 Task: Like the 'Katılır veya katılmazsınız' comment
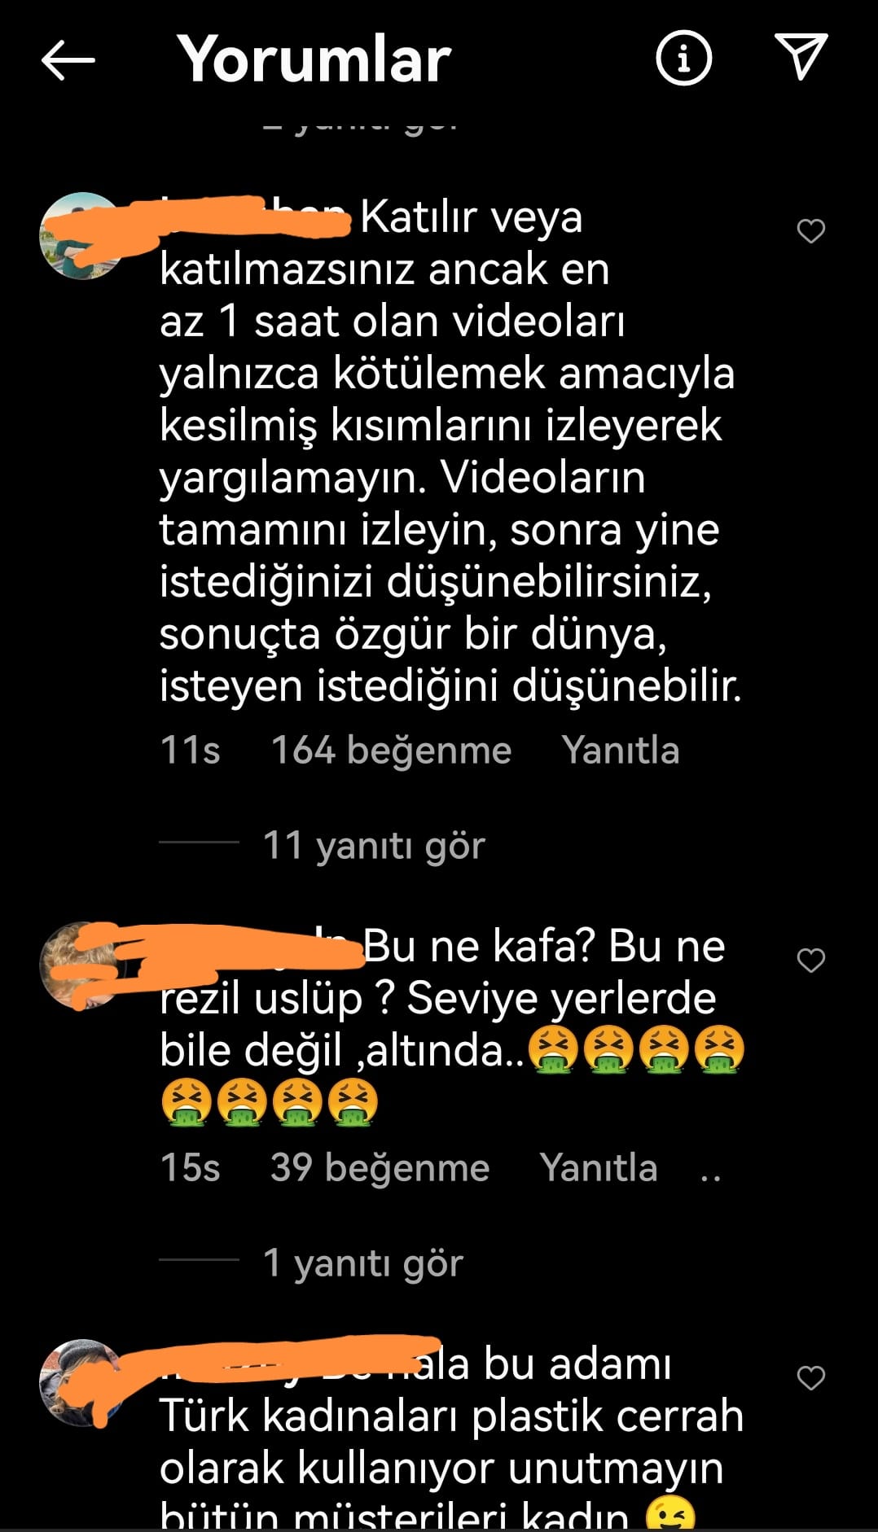point(810,231)
